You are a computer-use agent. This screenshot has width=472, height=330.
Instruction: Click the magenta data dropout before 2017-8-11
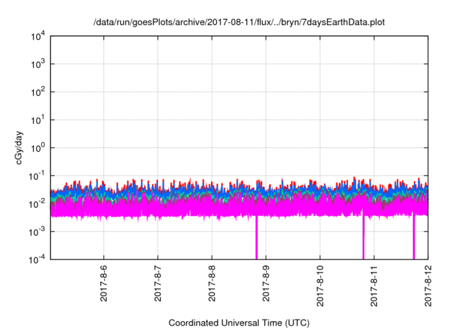(364, 236)
